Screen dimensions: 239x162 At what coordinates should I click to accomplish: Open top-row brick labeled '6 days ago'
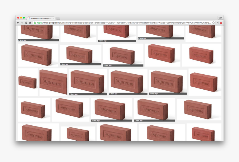[x=38, y=33]
